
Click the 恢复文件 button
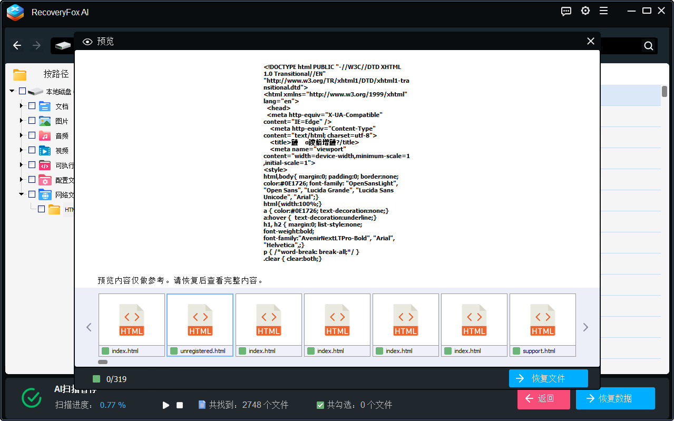pos(548,378)
